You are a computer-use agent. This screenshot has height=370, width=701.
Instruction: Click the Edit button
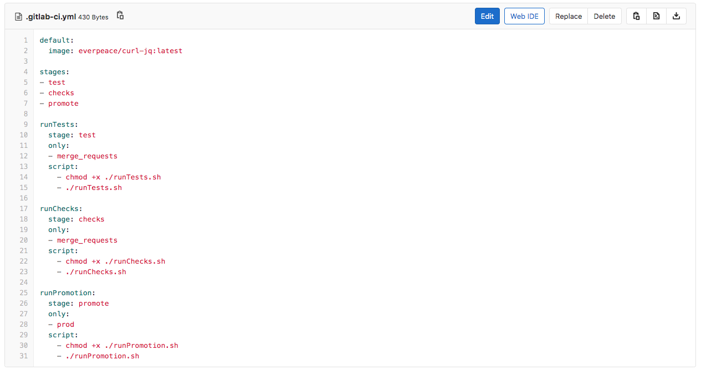pos(487,16)
